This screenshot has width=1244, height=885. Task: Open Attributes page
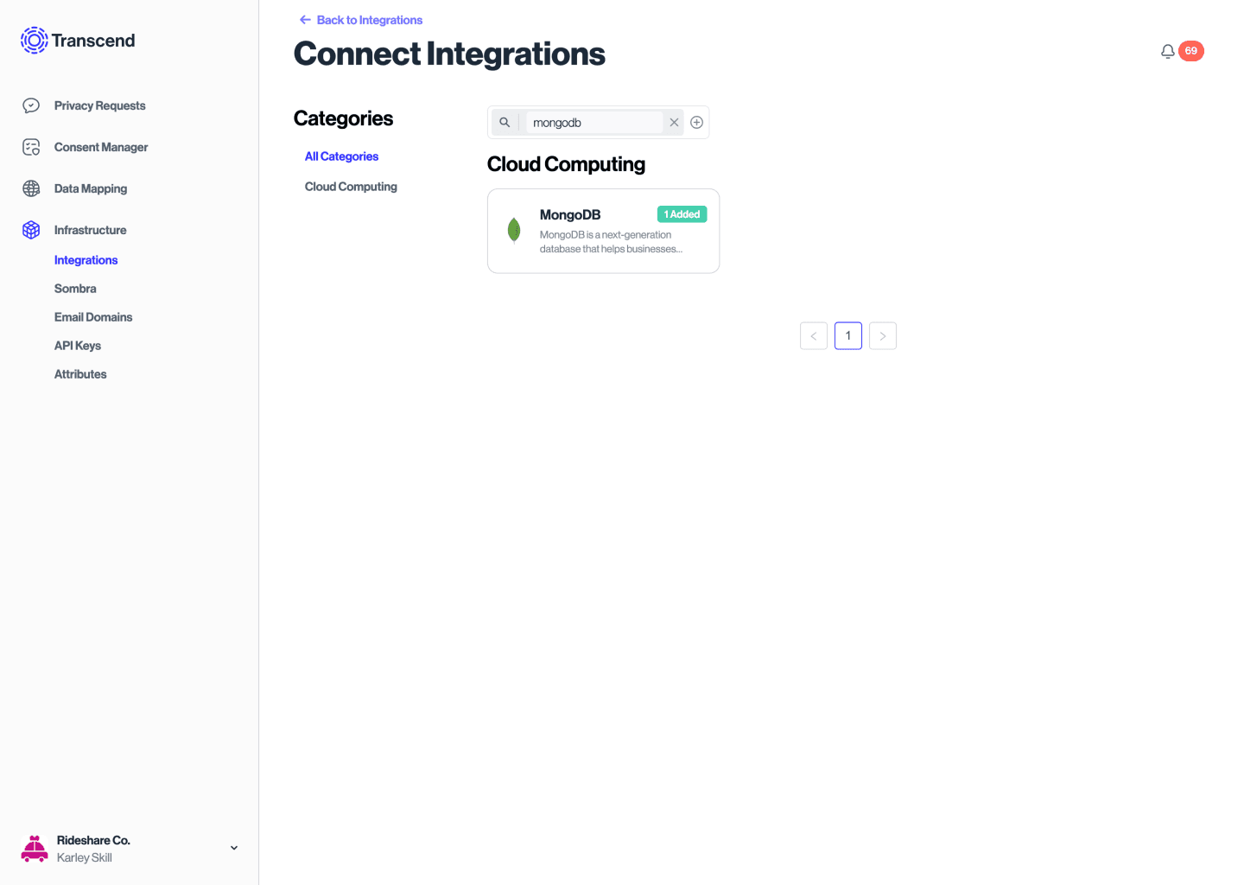point(80,374)
